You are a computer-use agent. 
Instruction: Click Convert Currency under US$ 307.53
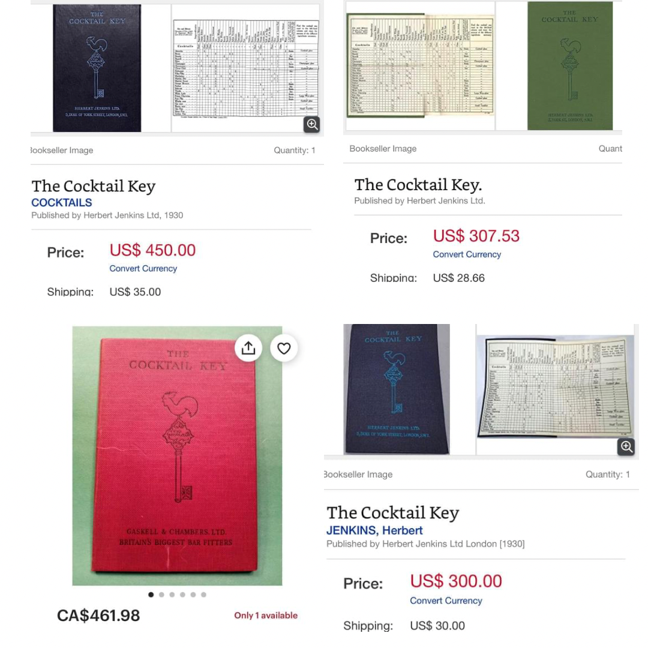pyautogui.click(x=467, y=254)
